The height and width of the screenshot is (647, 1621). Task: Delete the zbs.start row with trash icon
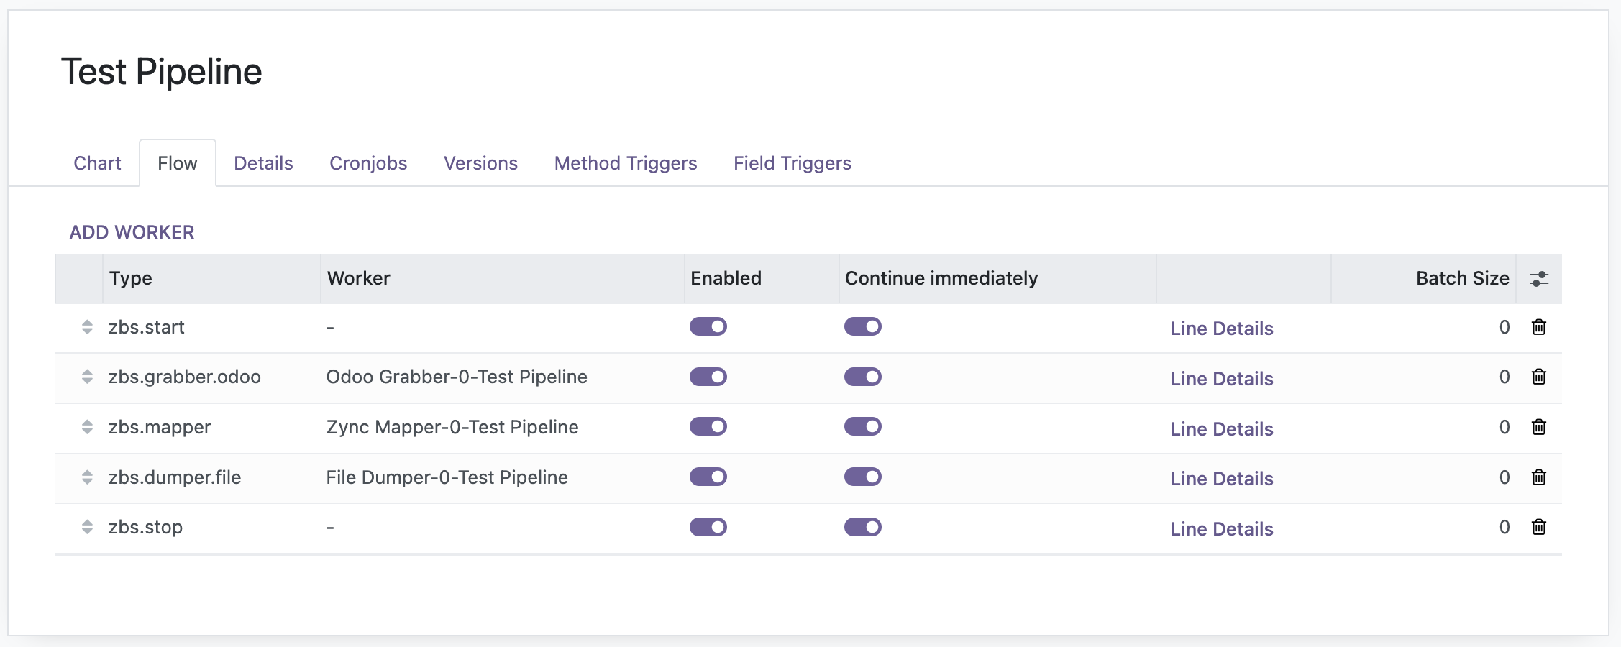click(x=1538, y=327)
